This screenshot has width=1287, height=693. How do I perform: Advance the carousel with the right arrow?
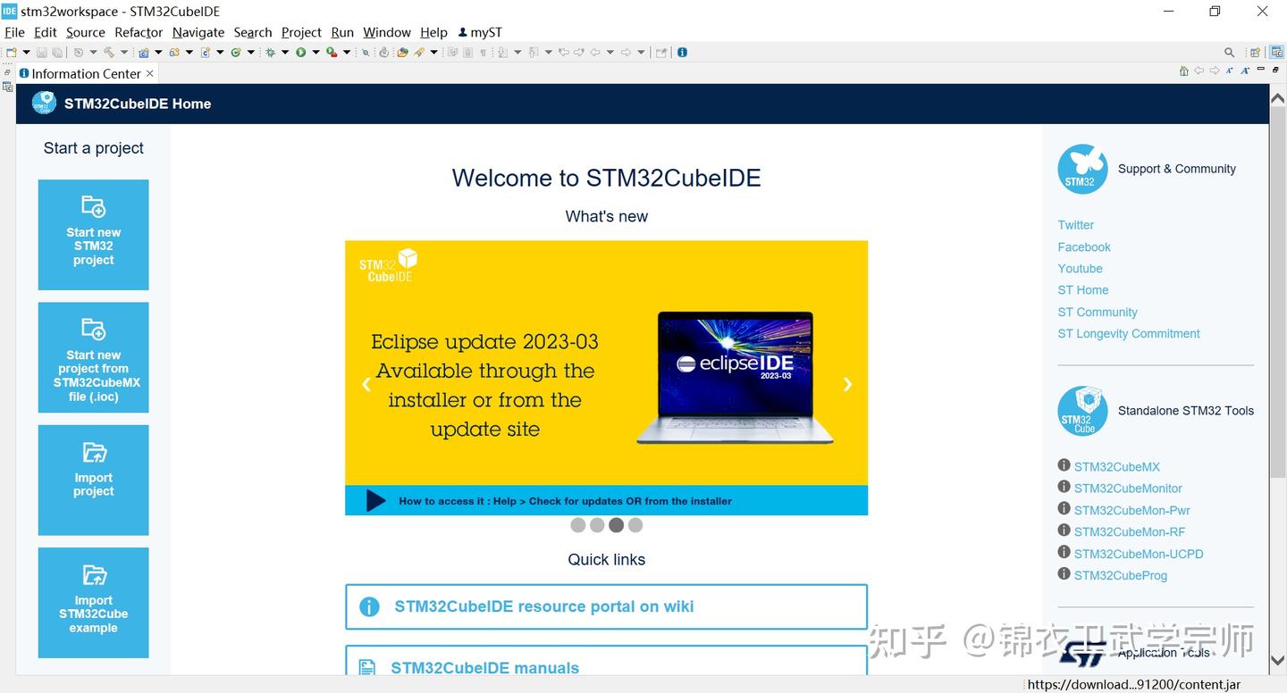tap(847, 384)
